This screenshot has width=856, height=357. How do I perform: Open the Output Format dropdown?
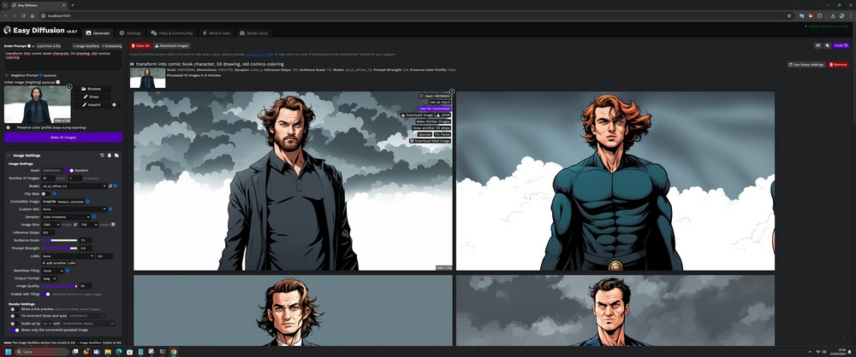pos(50,278)
